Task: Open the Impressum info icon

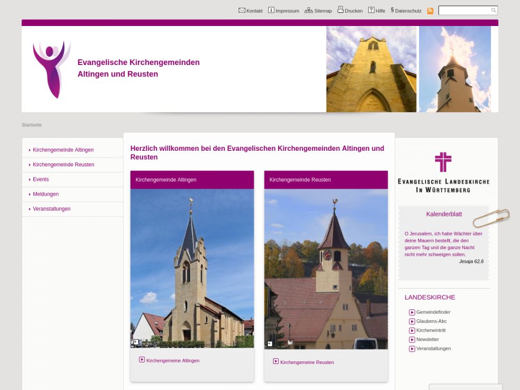Action: pos(271,10)
